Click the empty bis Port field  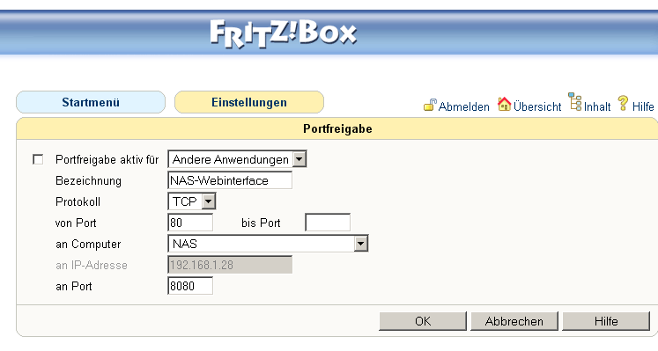[328, 223]
